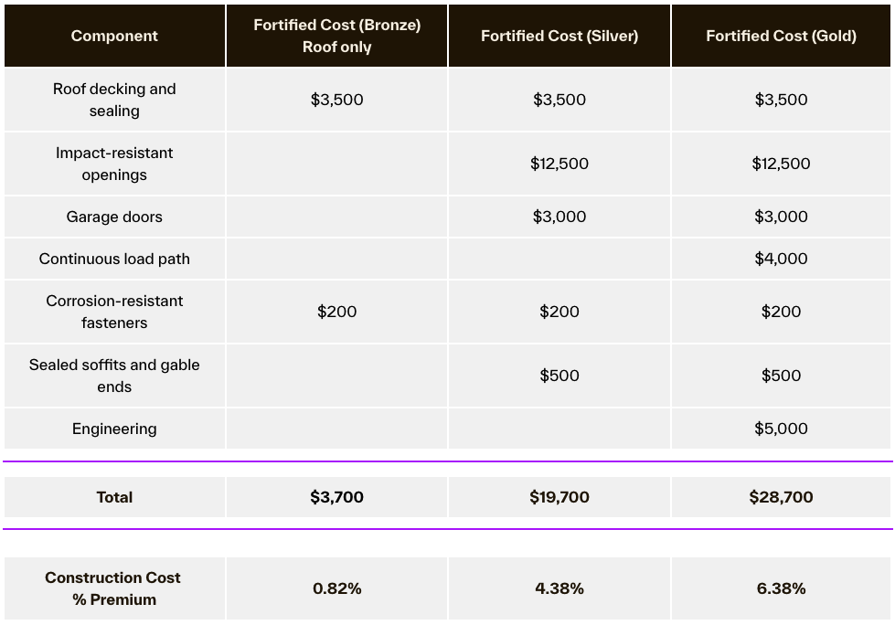This screenshot has width=895, height=625.
Task: Select the $4,000 Continuous load path cell
Action: point(781,259)
